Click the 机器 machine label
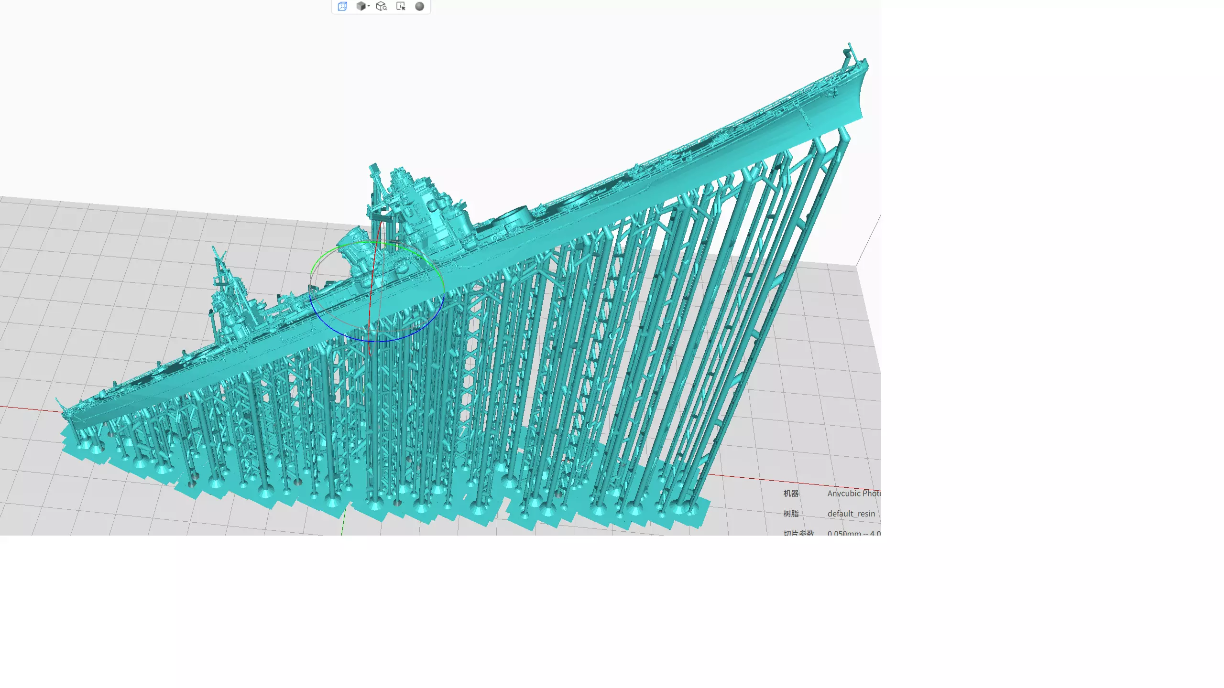Viewport: 1224px width, 688px height. point(791,494)
